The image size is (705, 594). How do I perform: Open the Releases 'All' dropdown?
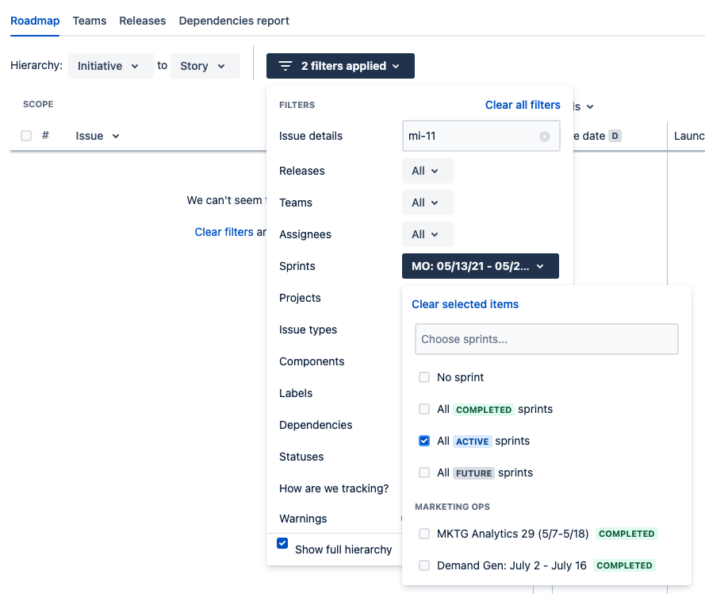(427, 171)
